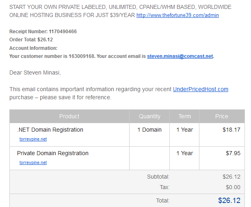The image size is (251, 207).
Task: Click the 1 Domain quantity cell
Action: click(149, 130)
